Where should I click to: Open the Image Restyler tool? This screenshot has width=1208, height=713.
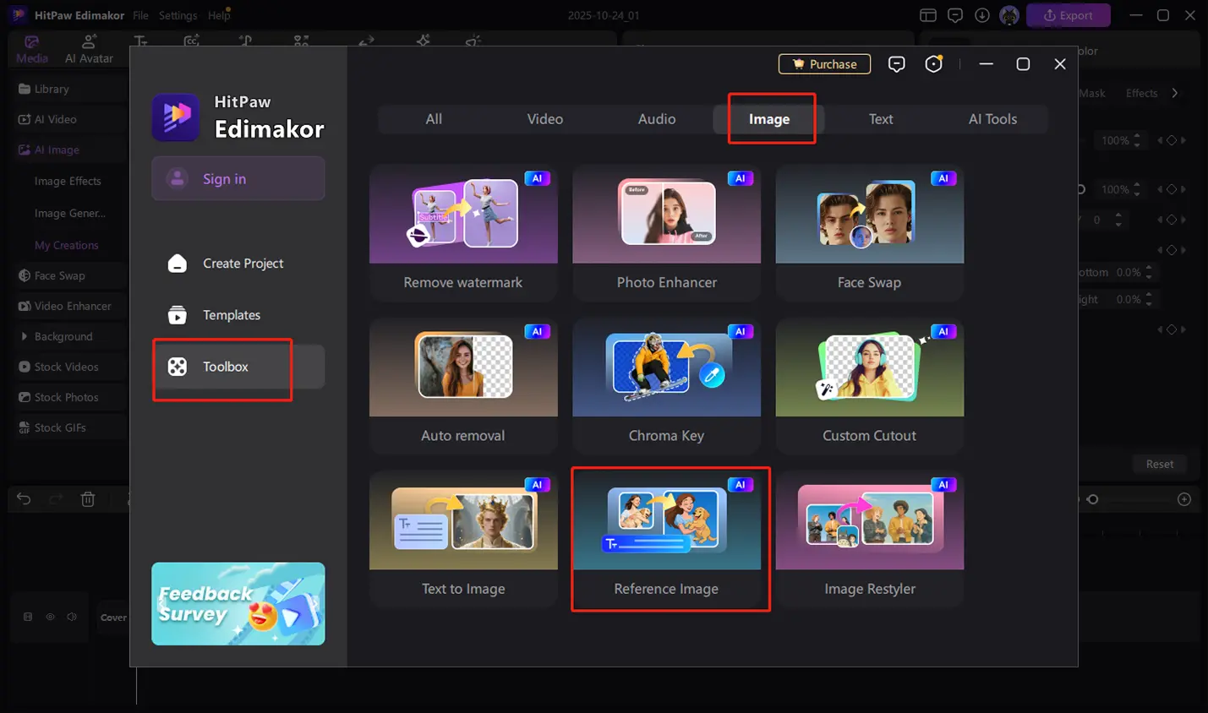(869, 537)
